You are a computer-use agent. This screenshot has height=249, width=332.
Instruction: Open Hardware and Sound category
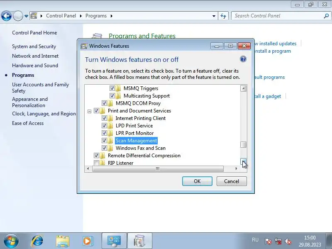tap(35, 66)
